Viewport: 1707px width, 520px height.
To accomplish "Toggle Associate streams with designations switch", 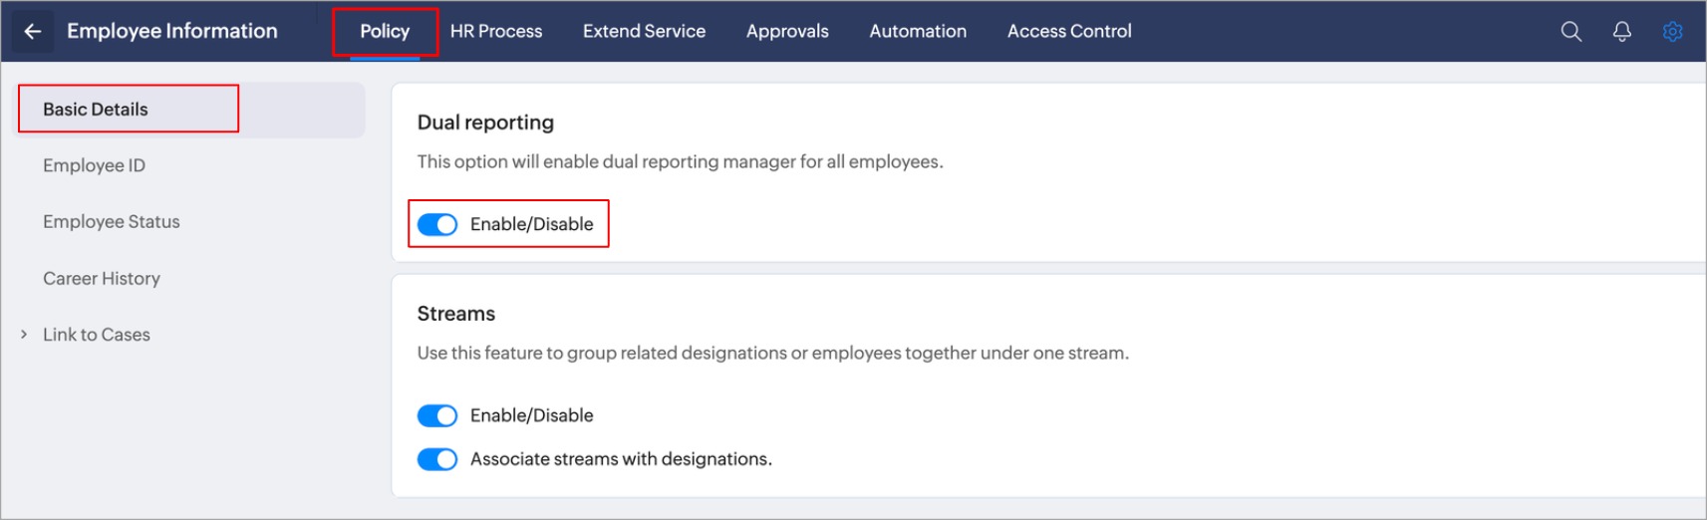I will (x=437, y=459).
